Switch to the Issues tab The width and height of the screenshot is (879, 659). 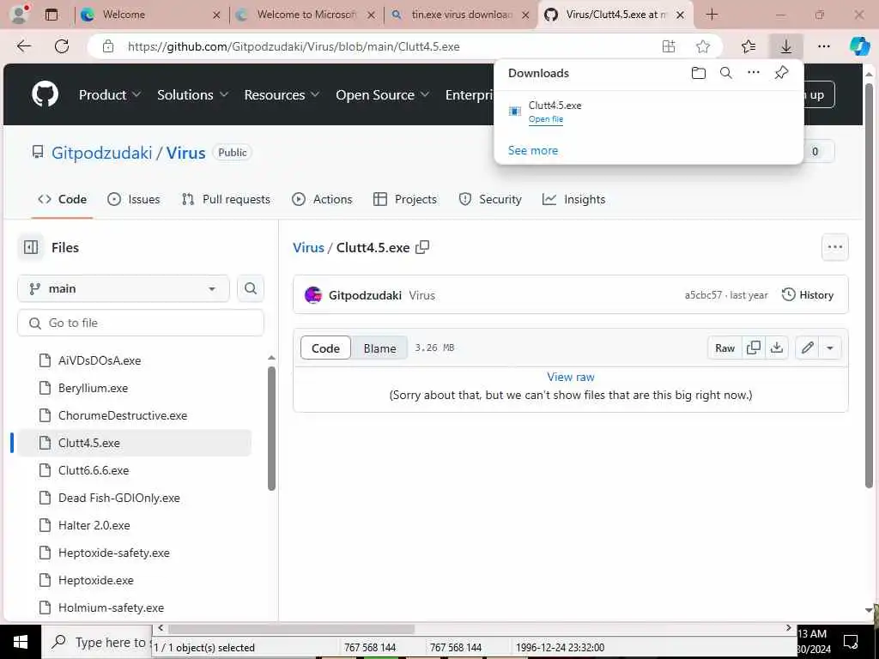(133, 199)
